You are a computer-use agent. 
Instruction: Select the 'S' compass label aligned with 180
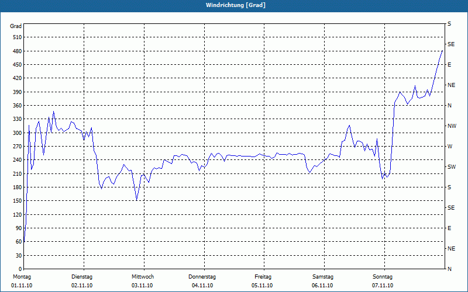[449, 187]
